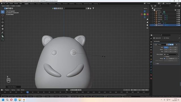Select the Select Box tool
The image size is (181, 102).
click(3, 12)
